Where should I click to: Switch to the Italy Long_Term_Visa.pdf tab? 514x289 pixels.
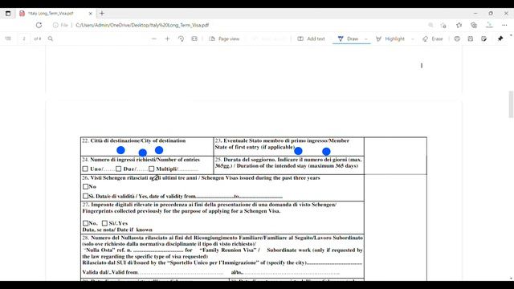pos(51,14)
